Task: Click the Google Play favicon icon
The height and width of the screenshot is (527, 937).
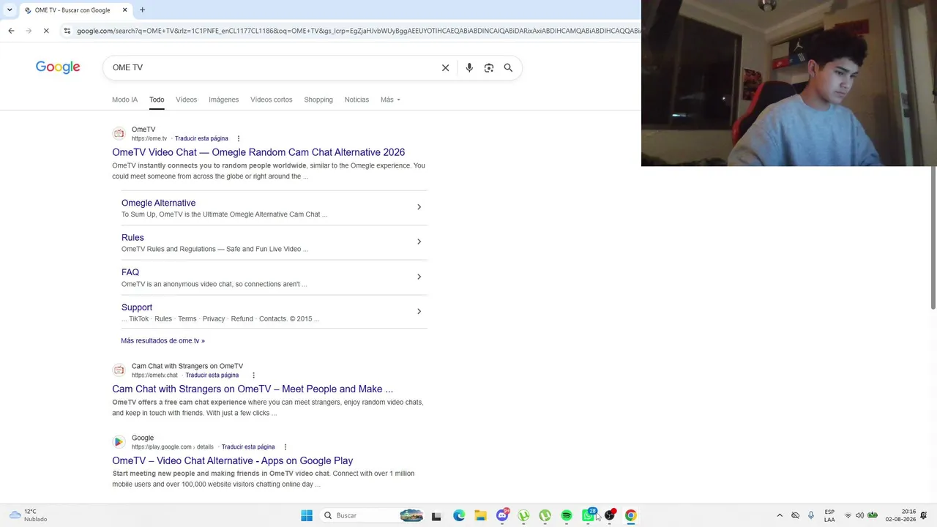Action: click(x=119, y=442)
